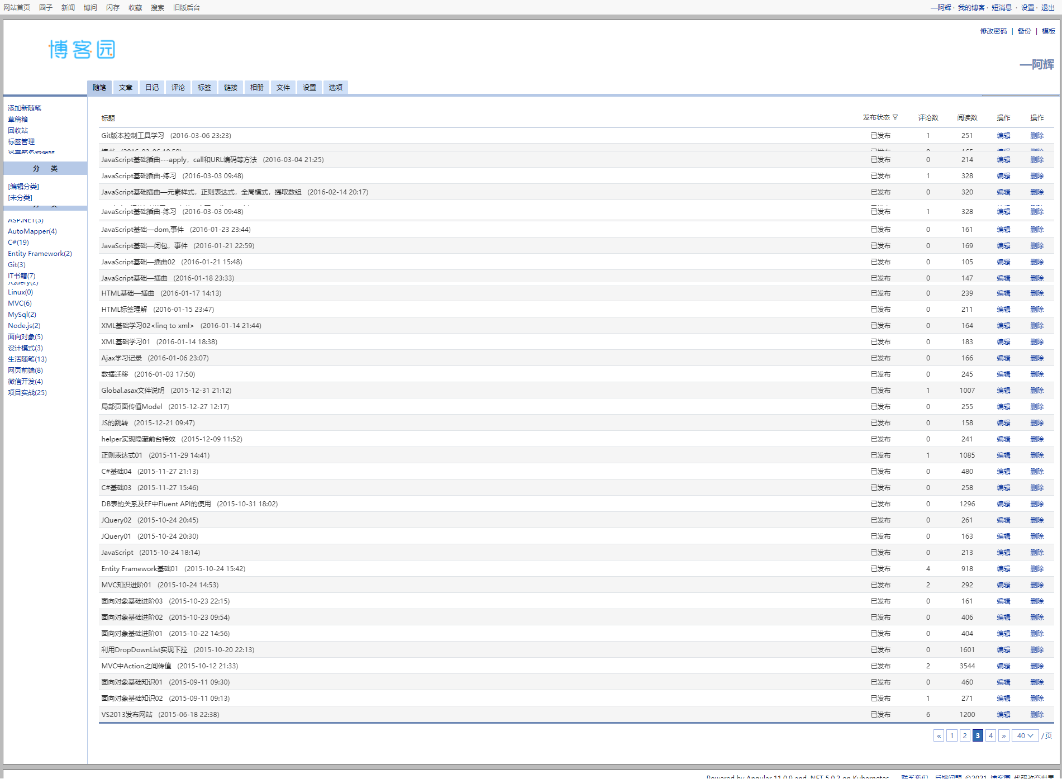
Task: Click 添加新随笔 in sidebar
Action: pos(25,108)
